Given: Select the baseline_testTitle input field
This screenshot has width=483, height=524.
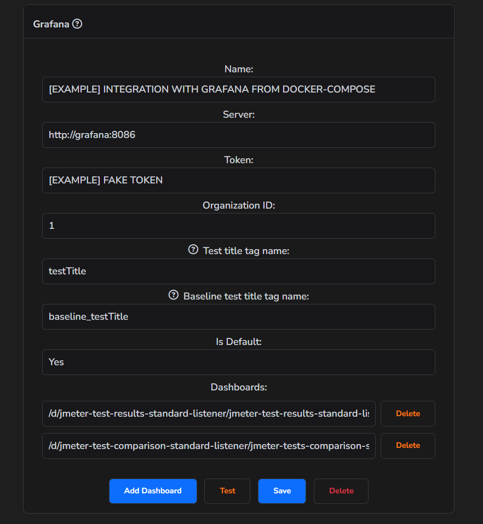Looking at the screenshot, I should (x=238, y=316).
